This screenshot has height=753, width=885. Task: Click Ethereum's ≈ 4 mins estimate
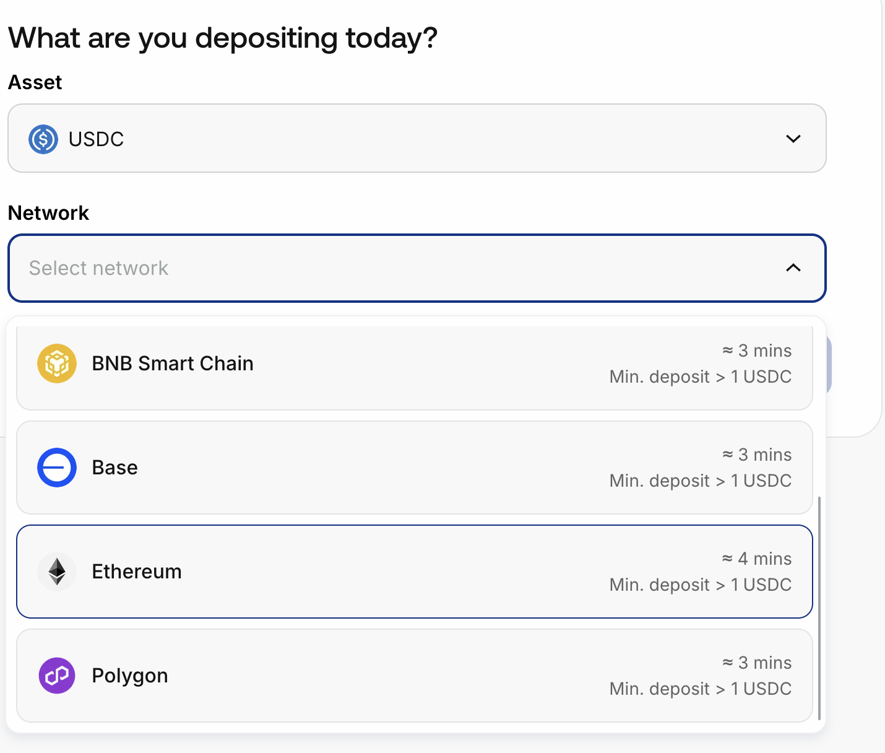[x=757, y=559]
